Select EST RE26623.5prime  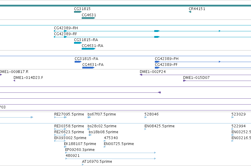coord(69,132)
